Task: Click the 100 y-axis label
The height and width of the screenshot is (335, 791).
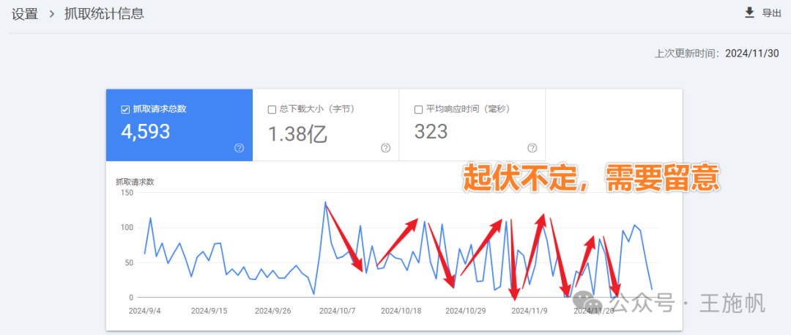Action: (126, 227)
